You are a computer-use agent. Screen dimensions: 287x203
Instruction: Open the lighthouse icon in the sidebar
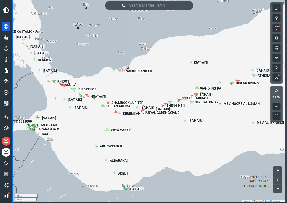(x=6, y=59)
